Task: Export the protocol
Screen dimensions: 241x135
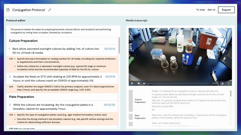Action: tap(226, 10)
